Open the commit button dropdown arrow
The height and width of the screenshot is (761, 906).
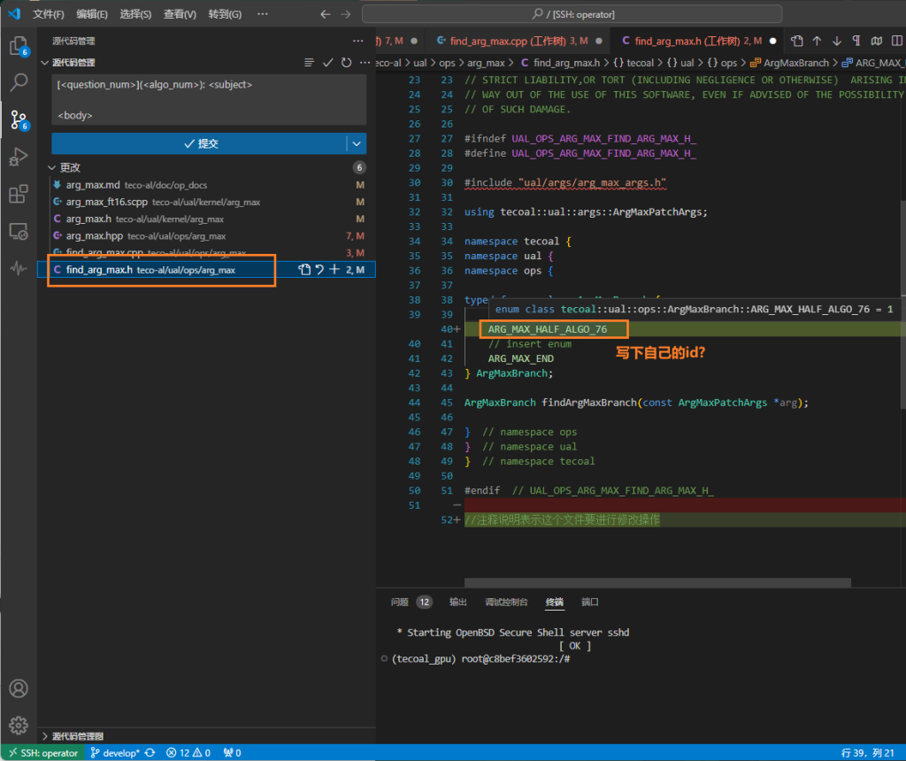pos(357,143)
